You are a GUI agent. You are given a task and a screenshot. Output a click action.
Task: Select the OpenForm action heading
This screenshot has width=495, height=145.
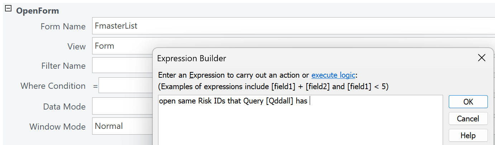(37, 11)
